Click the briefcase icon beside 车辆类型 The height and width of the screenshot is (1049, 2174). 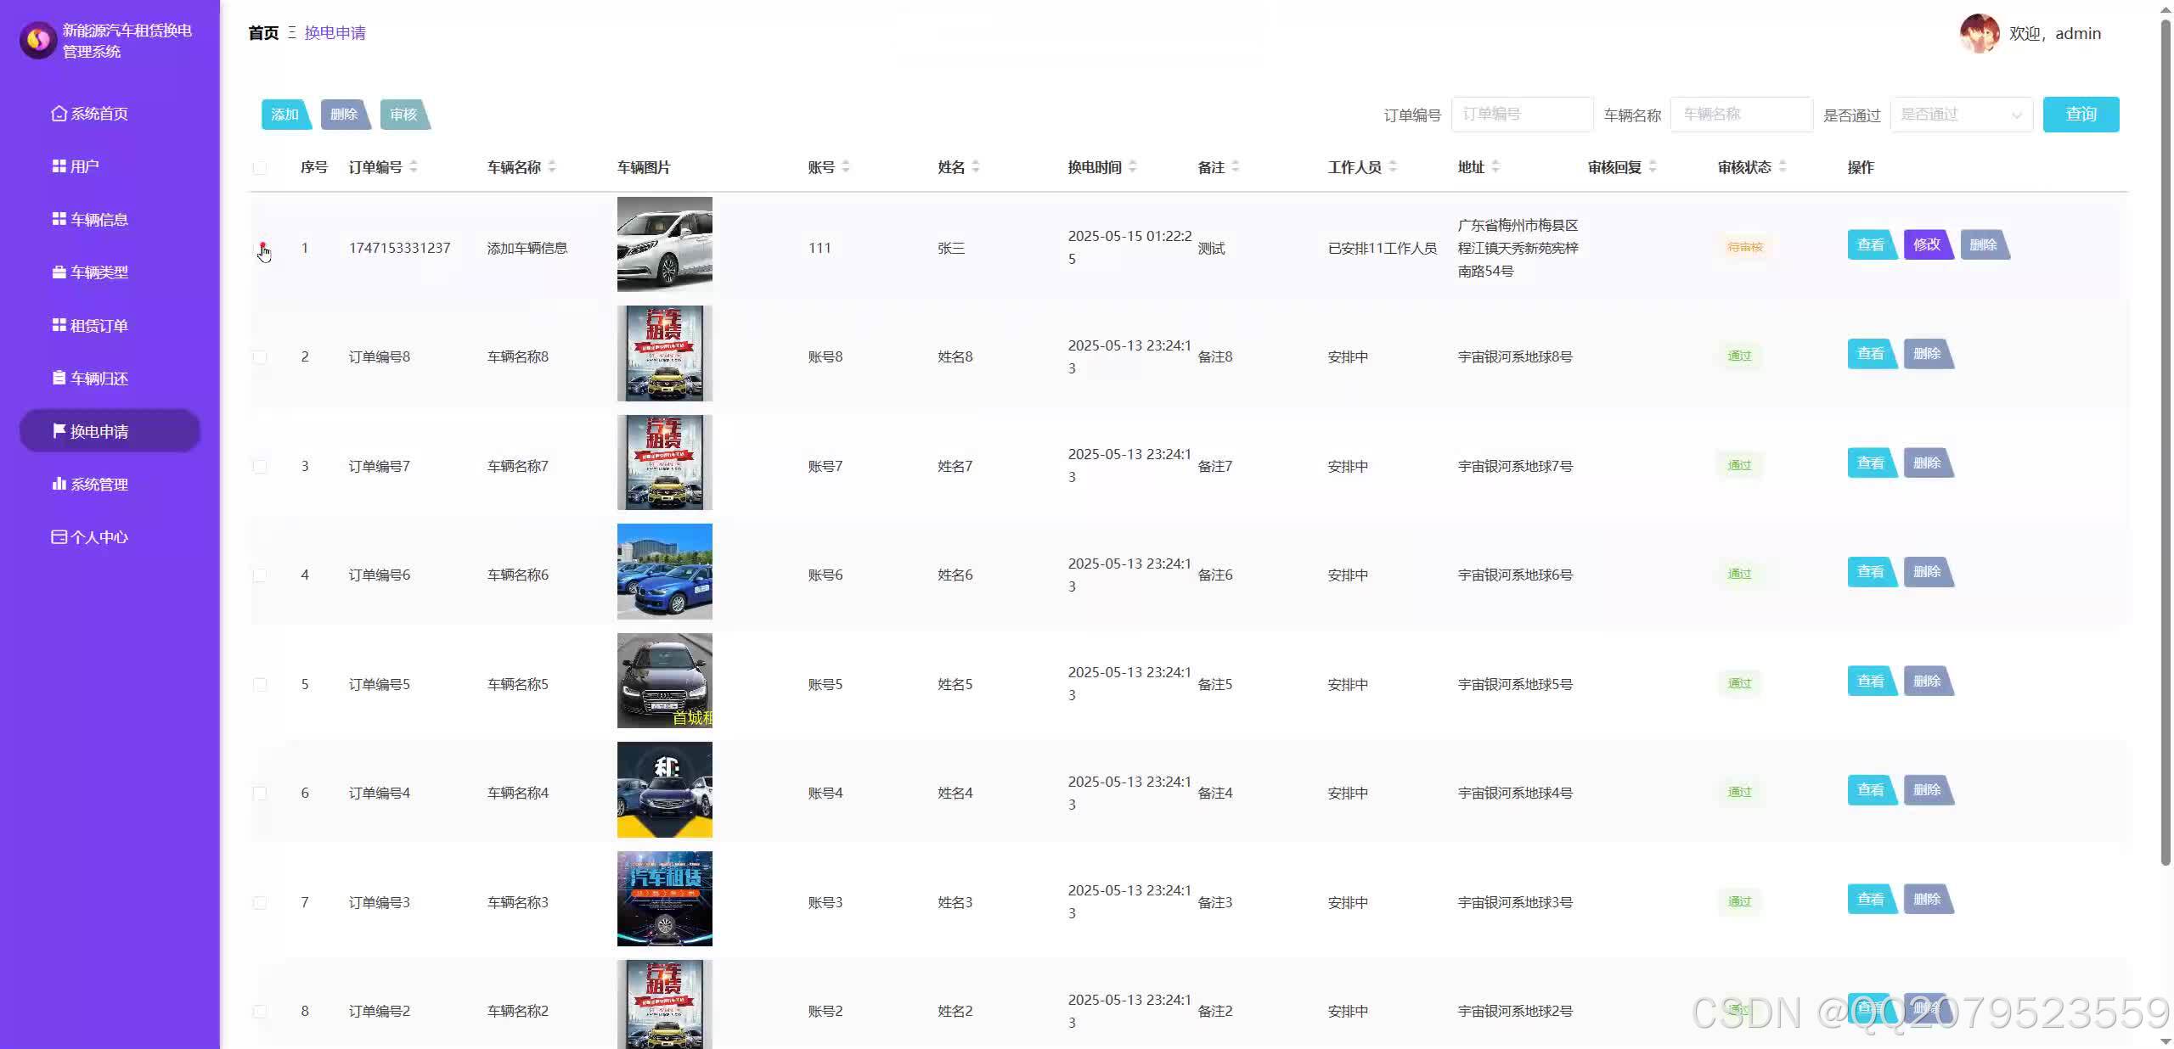click(59, 272)
